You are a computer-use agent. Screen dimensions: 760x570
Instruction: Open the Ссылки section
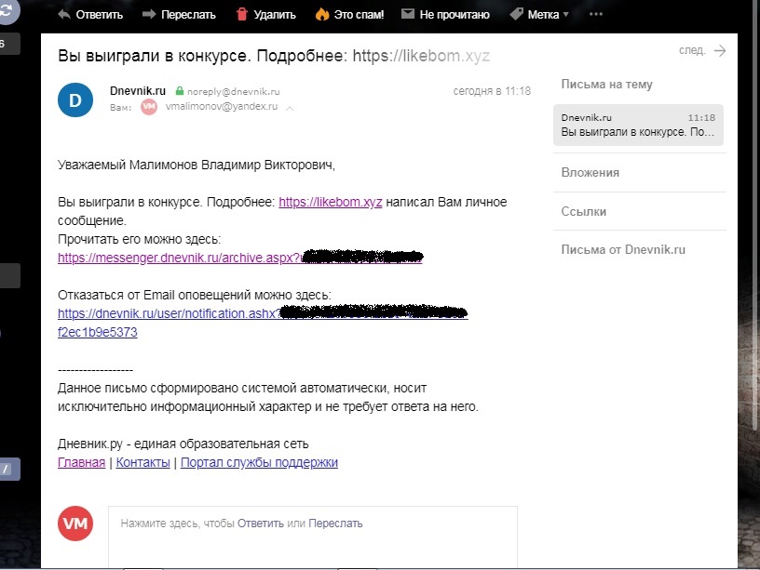tap(584, 211)
